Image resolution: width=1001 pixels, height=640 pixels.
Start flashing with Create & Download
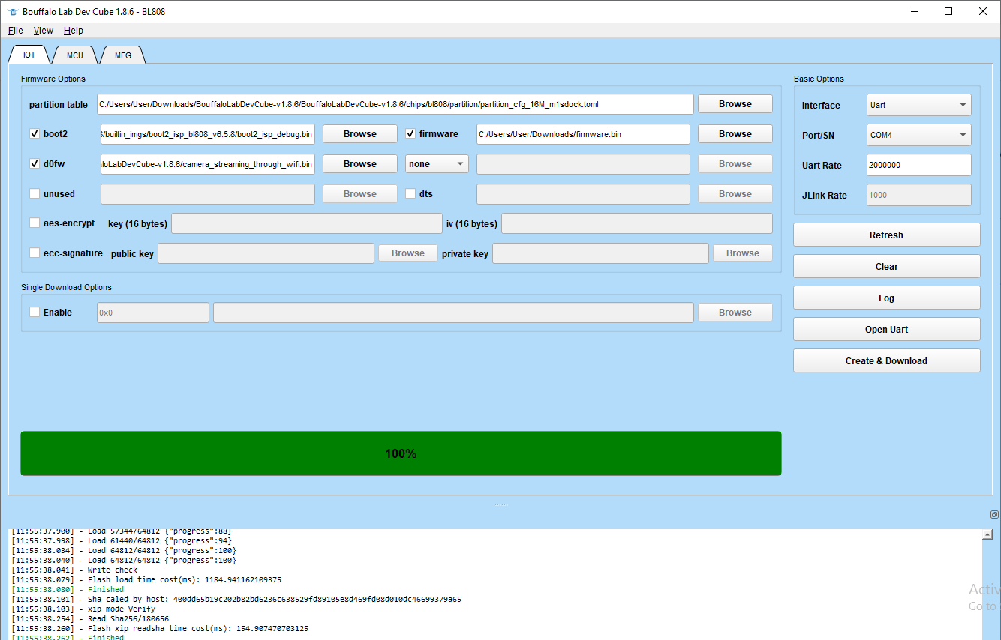click(x=887, y=361)
